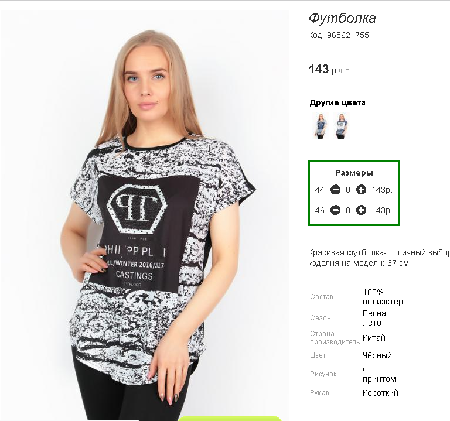Click the product title Футболка
Viewport: 450px width, 421px height.
(x=342, y=18)
